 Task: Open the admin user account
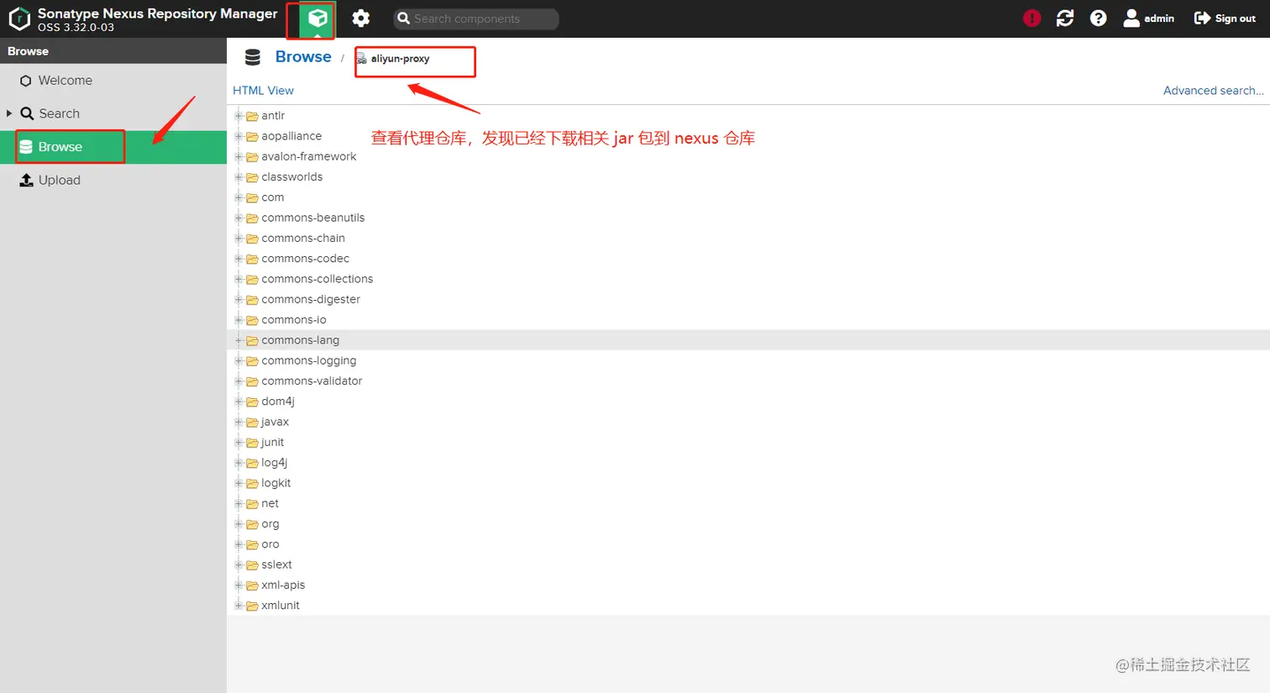coord(1149,18)
